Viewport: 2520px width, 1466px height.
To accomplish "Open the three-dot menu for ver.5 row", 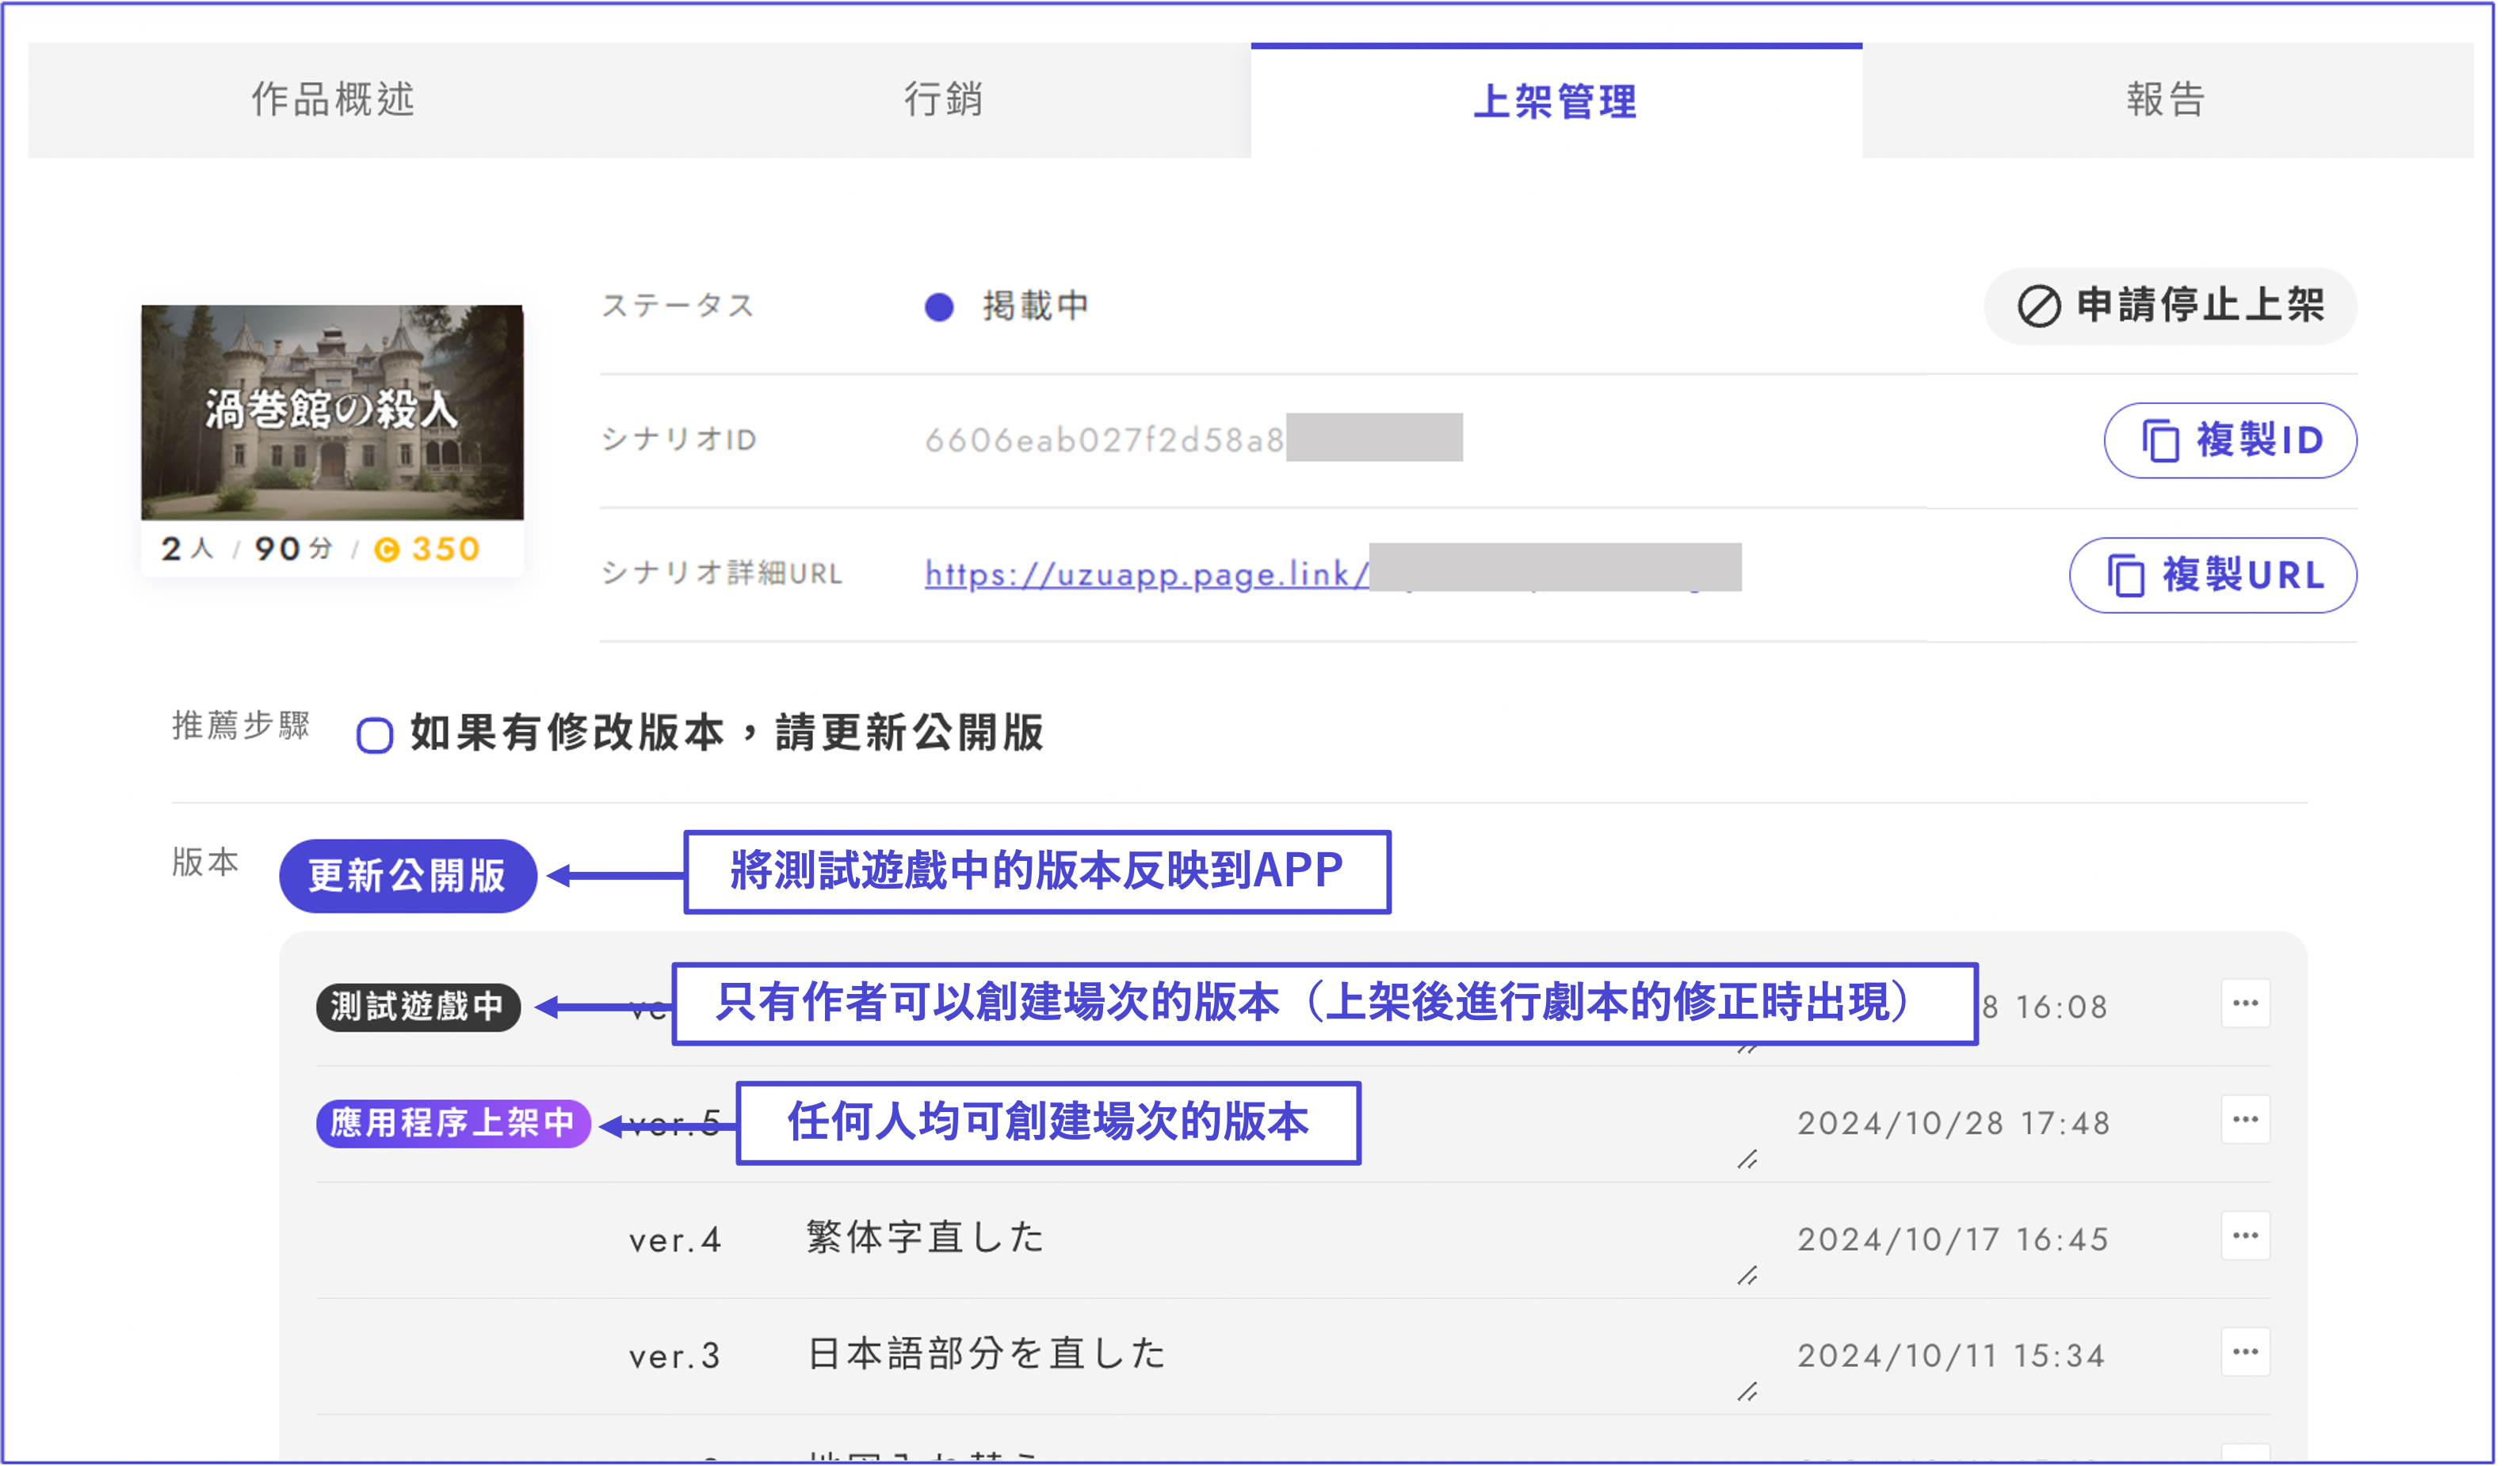I will point(2245,1119).
